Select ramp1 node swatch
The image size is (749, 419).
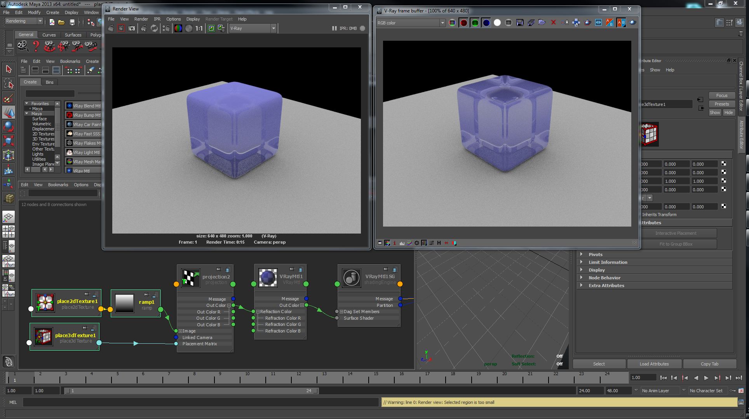pyautogui.click(x=124, y=303)
